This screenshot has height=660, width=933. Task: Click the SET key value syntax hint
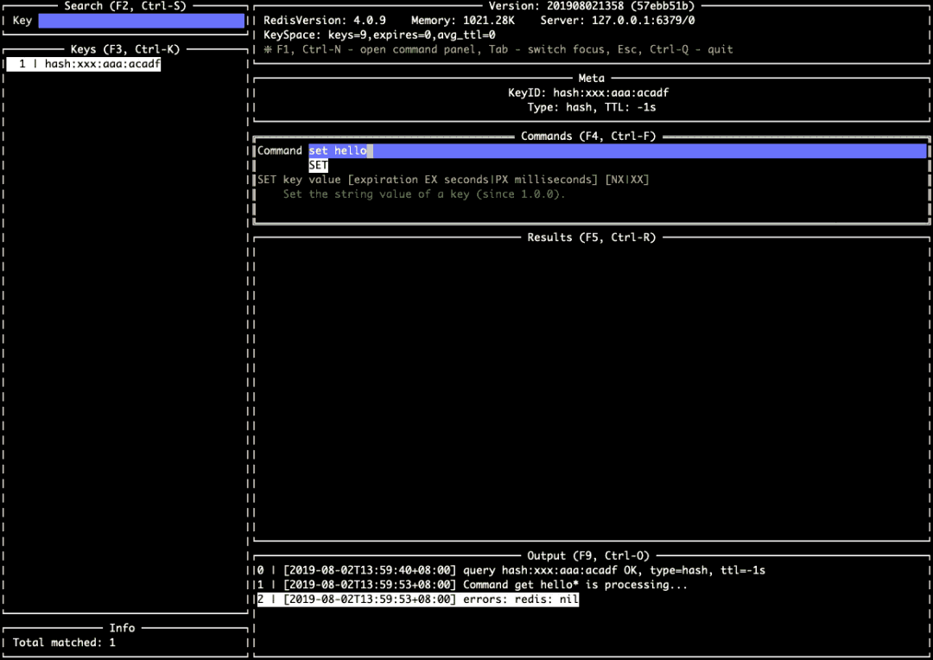pyautogui.click(x=453, y=180)
